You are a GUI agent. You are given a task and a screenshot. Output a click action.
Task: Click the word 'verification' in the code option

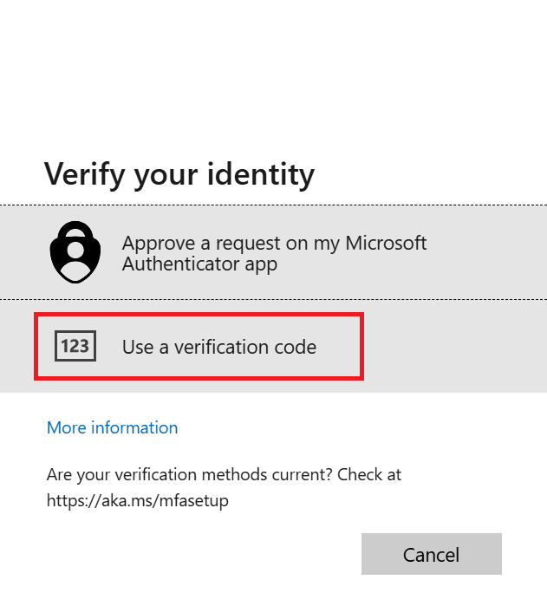(x=221, y=347)
